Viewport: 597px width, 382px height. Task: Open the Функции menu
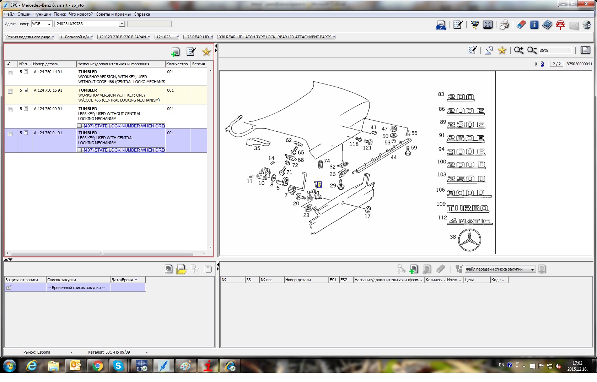click(x=42, y=14)
